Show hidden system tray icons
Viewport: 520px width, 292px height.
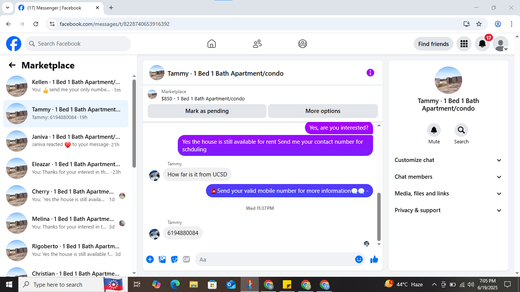(434, 284)
